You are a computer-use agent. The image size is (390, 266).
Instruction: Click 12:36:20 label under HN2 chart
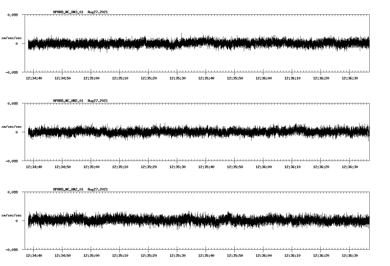click(321, 167)
